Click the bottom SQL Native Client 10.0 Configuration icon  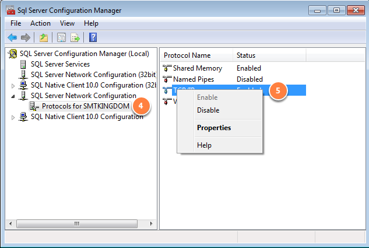tap(23, 117)
